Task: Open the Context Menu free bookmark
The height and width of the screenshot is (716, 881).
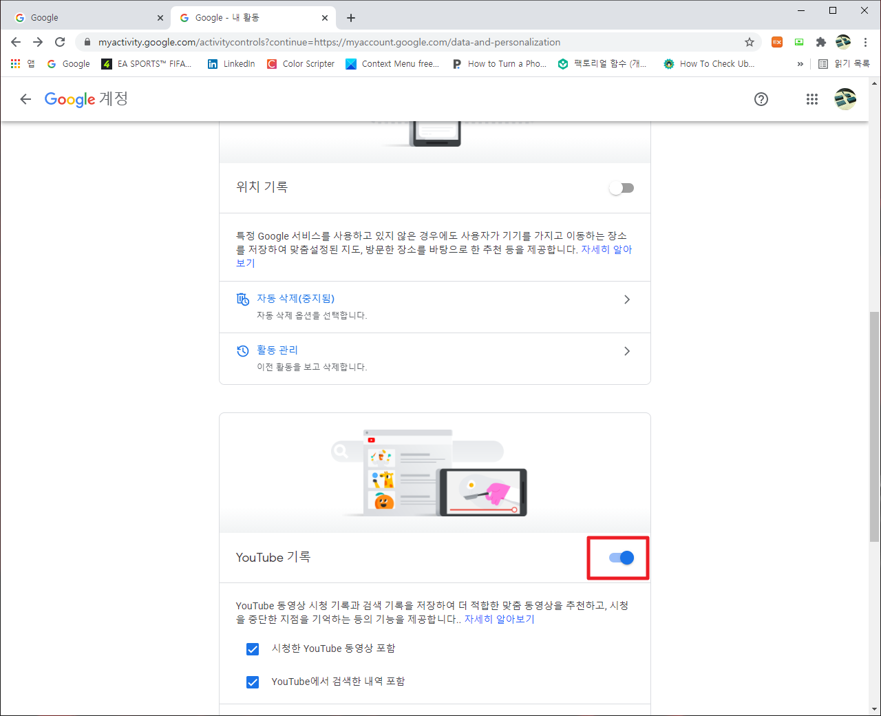Action: [392, 63]
